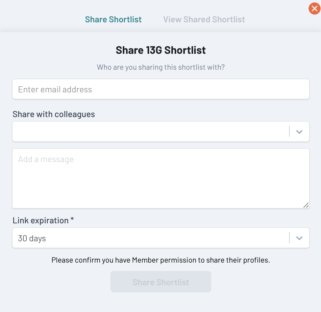The height and width of the screenshot is (312, 321).
Task: Focus the Enter email address field
Action: (160, 89)
